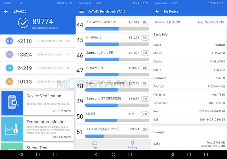Open LLD-AL20(My Device) ranking link
This screenshot has width=227, height=159.
(x=103, y=129)
